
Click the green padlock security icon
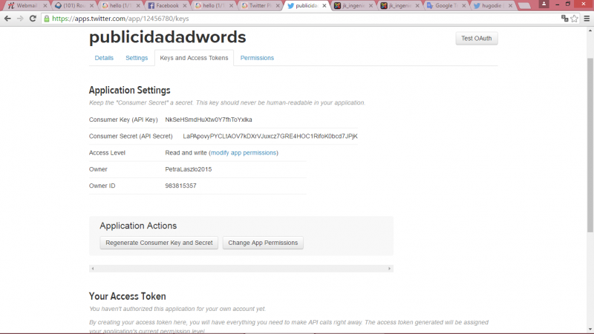tap(47, 19)
